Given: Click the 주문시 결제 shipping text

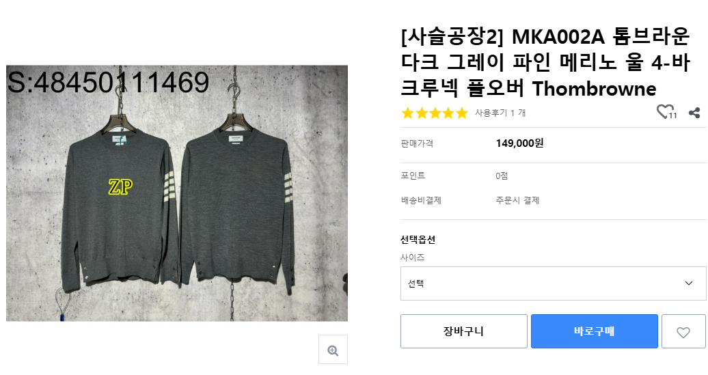Looking at the screenshot, I should click(x=517, y=200).
